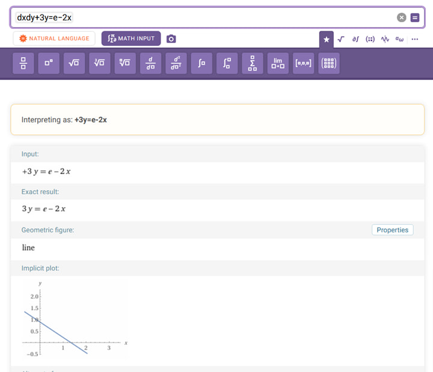Open the square root symbols tab
Screen dimensions: 433x372
click(341, 39)
